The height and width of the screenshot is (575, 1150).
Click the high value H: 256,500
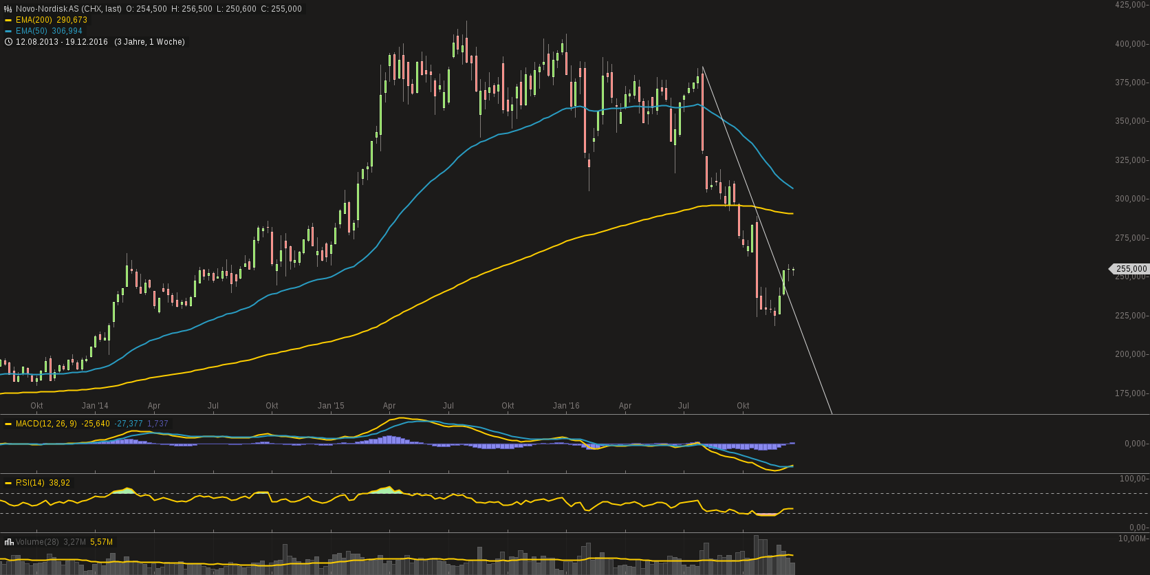pos(192,9)
